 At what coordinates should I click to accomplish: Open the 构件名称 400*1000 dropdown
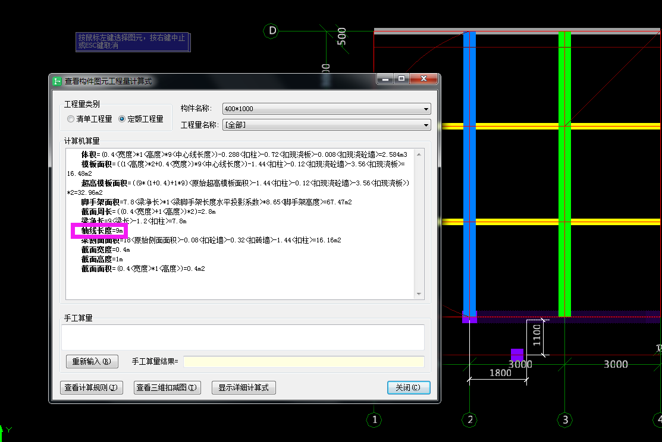pyautogui.click(x=327, y=109)
